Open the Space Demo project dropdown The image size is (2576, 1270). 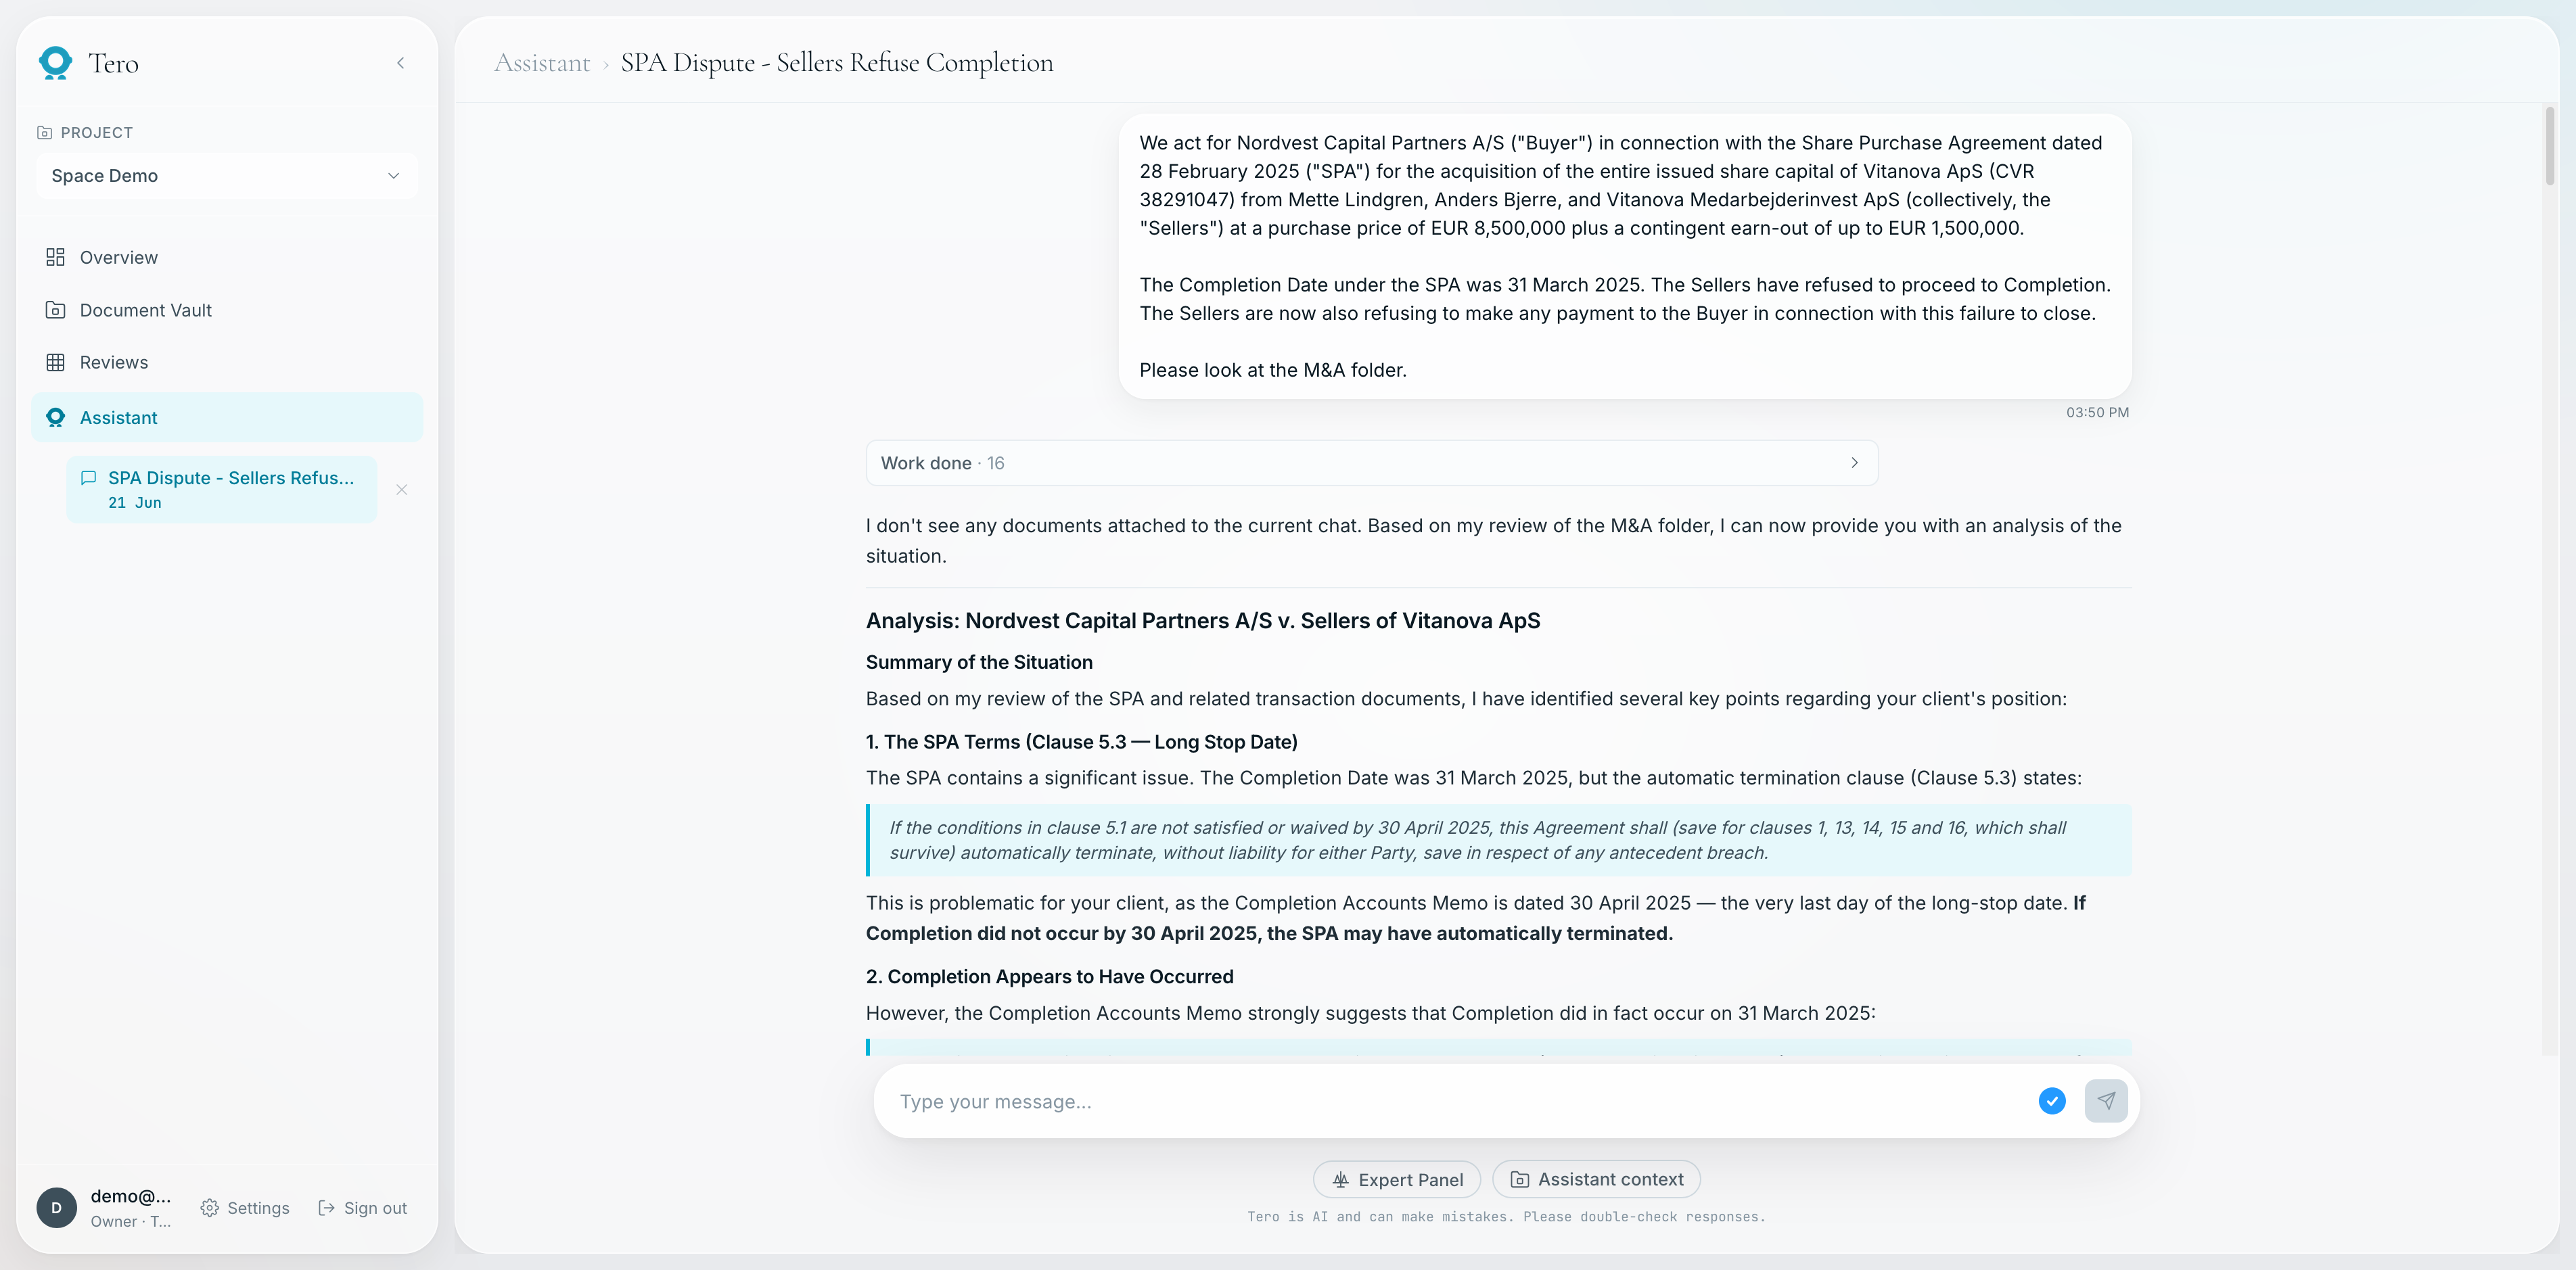pyautogui.click(x=226, y=175)
